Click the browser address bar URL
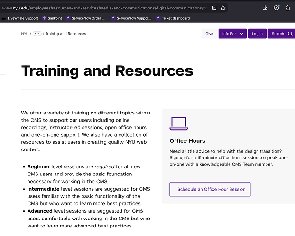Viewport: 295px width, 236px height. [x=105, y=8]
